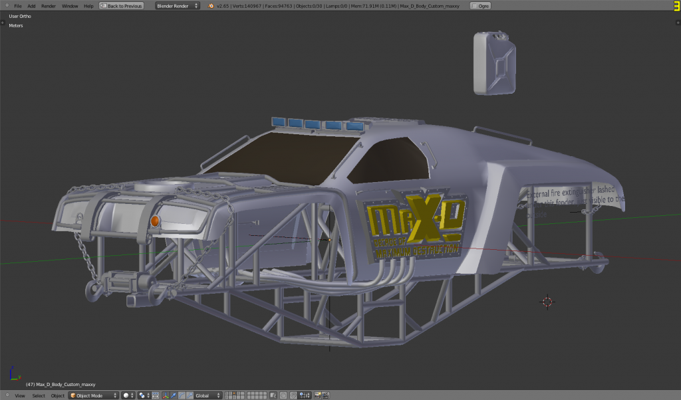Expand the tool shelf plus tab
The width and height of the screenshot is (681, 400).
coord(2,23)
